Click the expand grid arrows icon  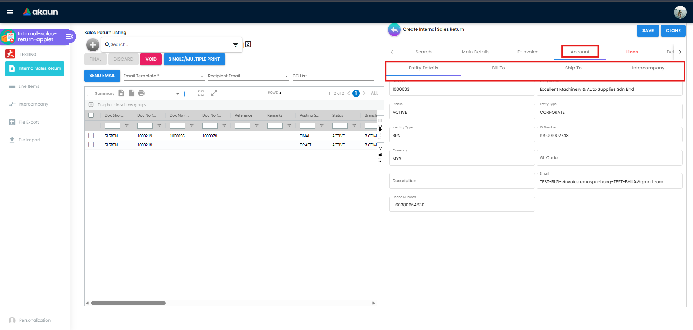pos(215,93)
